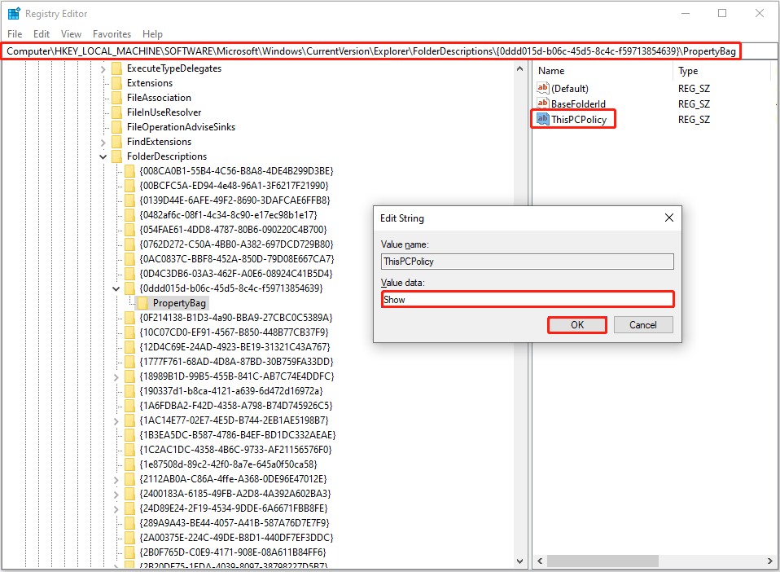Screen dimensions: 780x572
Task: Collapse the FolderDescriptions tree node
Action: tap(103, 156)
